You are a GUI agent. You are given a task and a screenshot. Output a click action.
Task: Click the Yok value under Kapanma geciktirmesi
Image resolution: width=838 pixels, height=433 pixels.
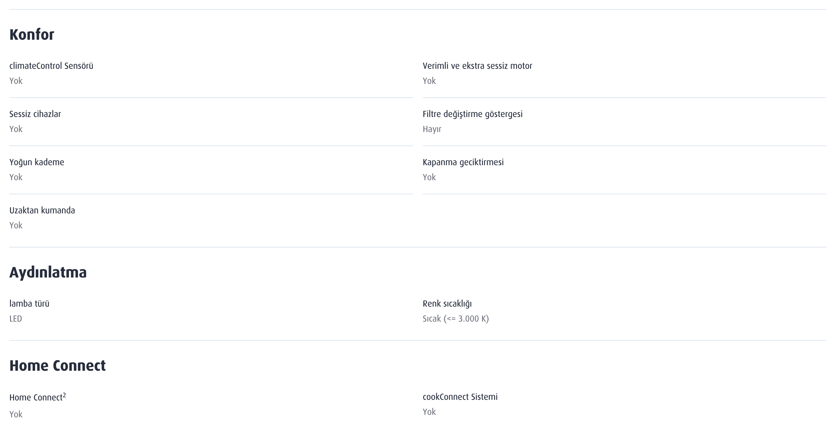click(429, 177)
